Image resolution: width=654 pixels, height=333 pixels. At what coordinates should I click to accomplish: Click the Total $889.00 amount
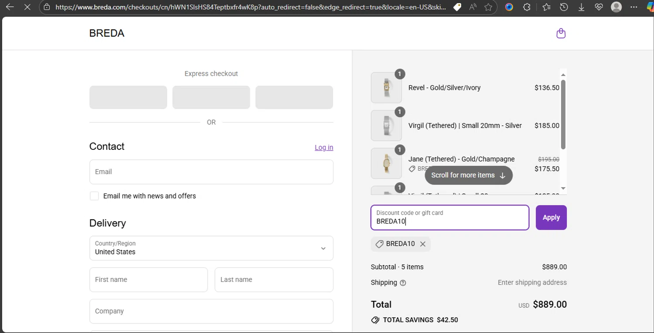pos(550,305)
